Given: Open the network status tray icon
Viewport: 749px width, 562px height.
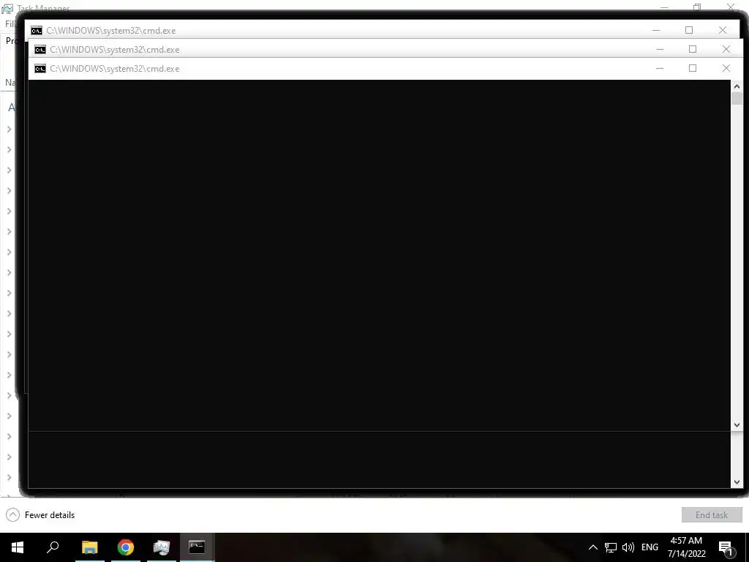Looking at the screenshot, I should point(611,547).
